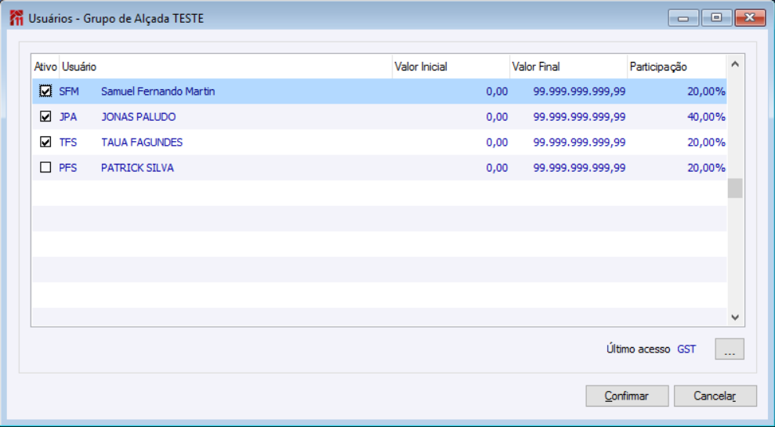Screen dimensions: 775x427
Task: Click the Participação column header
Action: click(x=677, y=67)
